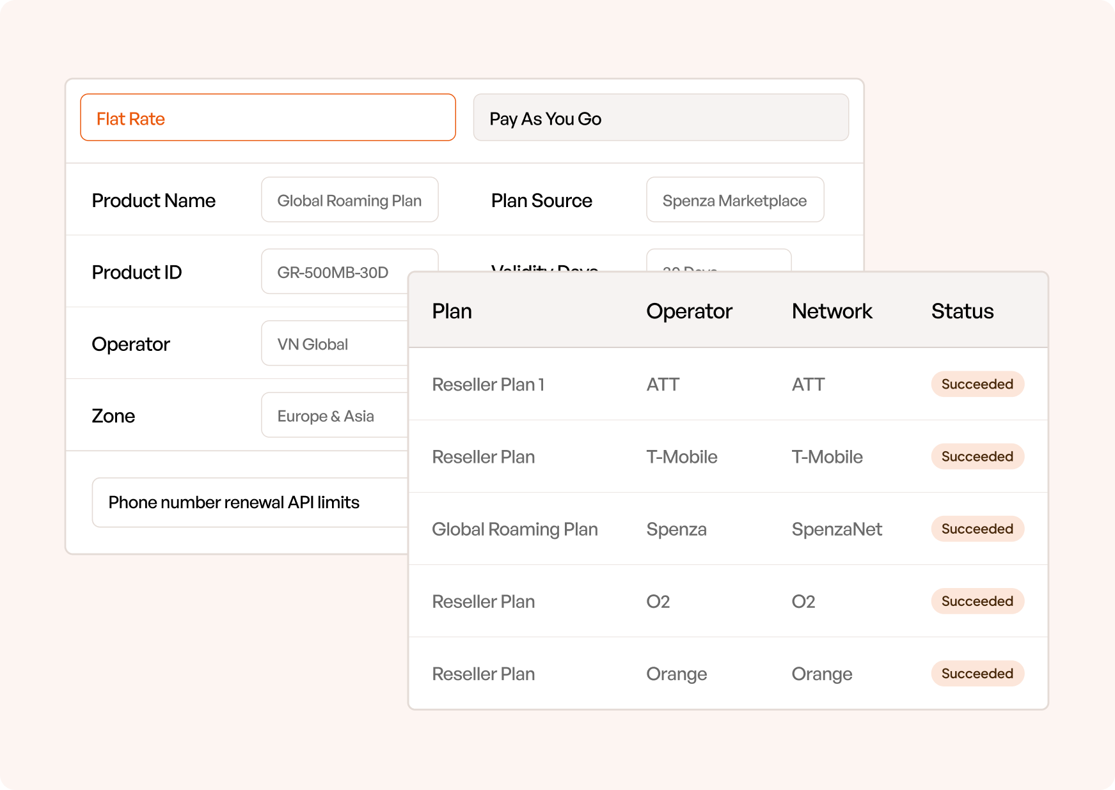1115x790 pixels.
Task: Select the Flat Rate tab
Action: click(x=267, y=118)
